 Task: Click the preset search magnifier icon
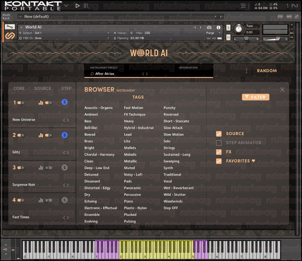tap(92, 74)
